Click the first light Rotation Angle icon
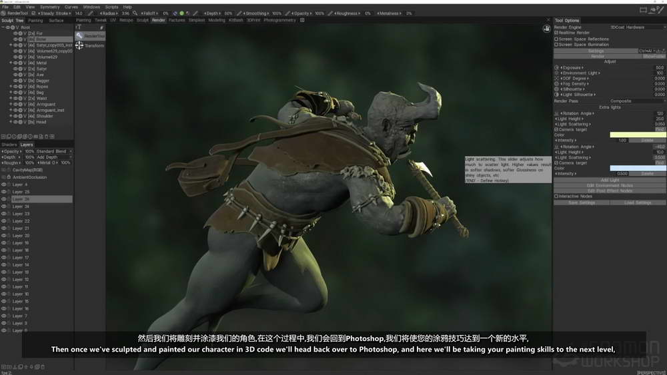The image size is (667, 375). [556, 113]
